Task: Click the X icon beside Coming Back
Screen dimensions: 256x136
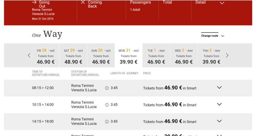Action: (x=83, y=2)
